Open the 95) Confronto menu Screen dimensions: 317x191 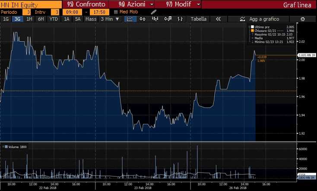86,4
